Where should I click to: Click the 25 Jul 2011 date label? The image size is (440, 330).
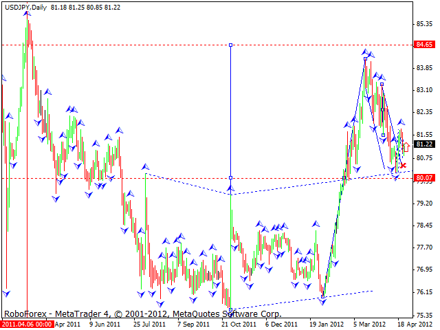(x=150, y=324)
